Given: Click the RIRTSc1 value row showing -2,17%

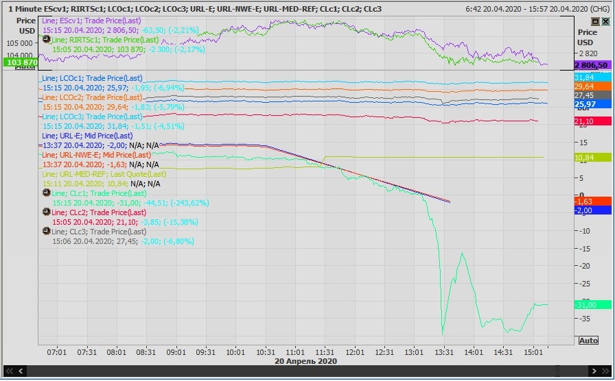Looking at the screenshot, I should point(128,50).
